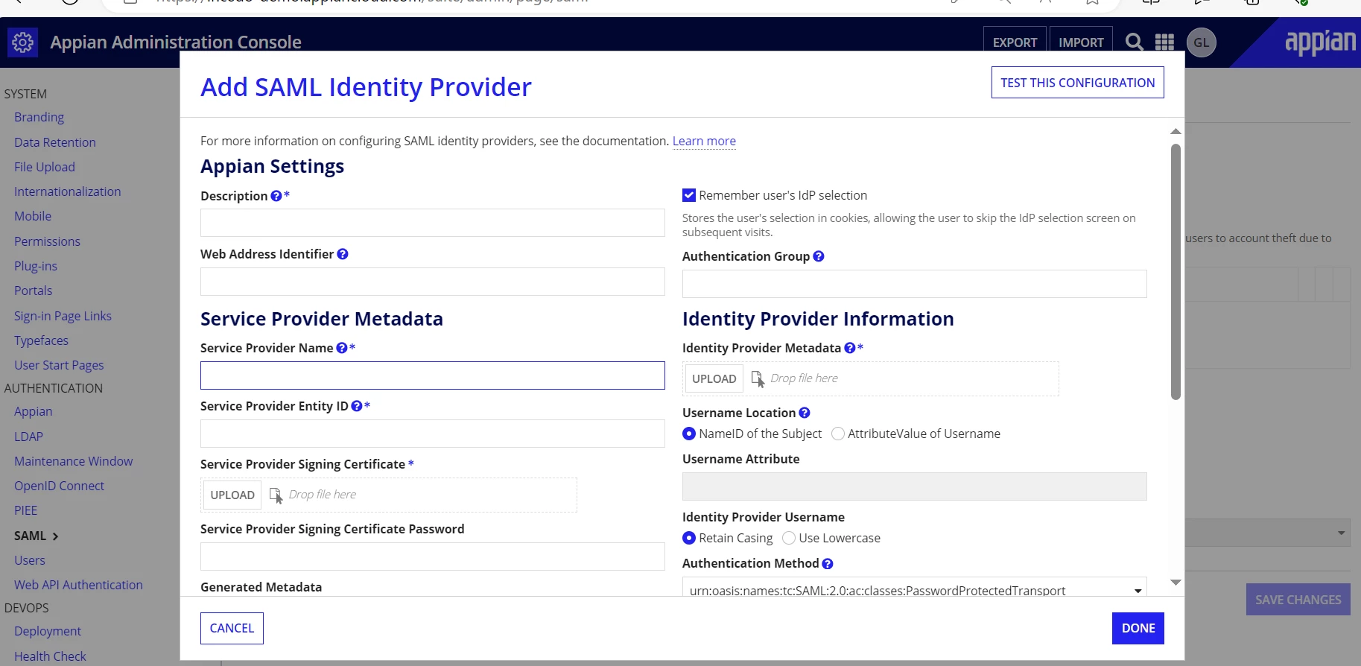Click UPLOAD for Identity Provider Metadata
This screenshot has width=1361, height=666.
pos(714,378)
